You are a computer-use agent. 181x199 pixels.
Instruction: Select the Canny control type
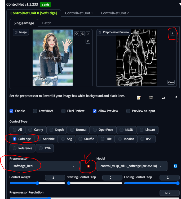click(x=36, y=130)
